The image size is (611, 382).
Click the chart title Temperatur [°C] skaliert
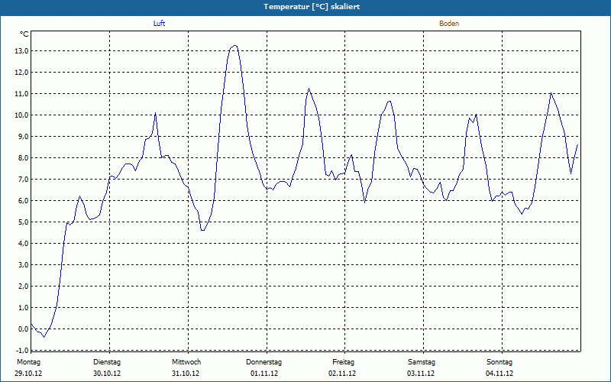tap(312, 7)
